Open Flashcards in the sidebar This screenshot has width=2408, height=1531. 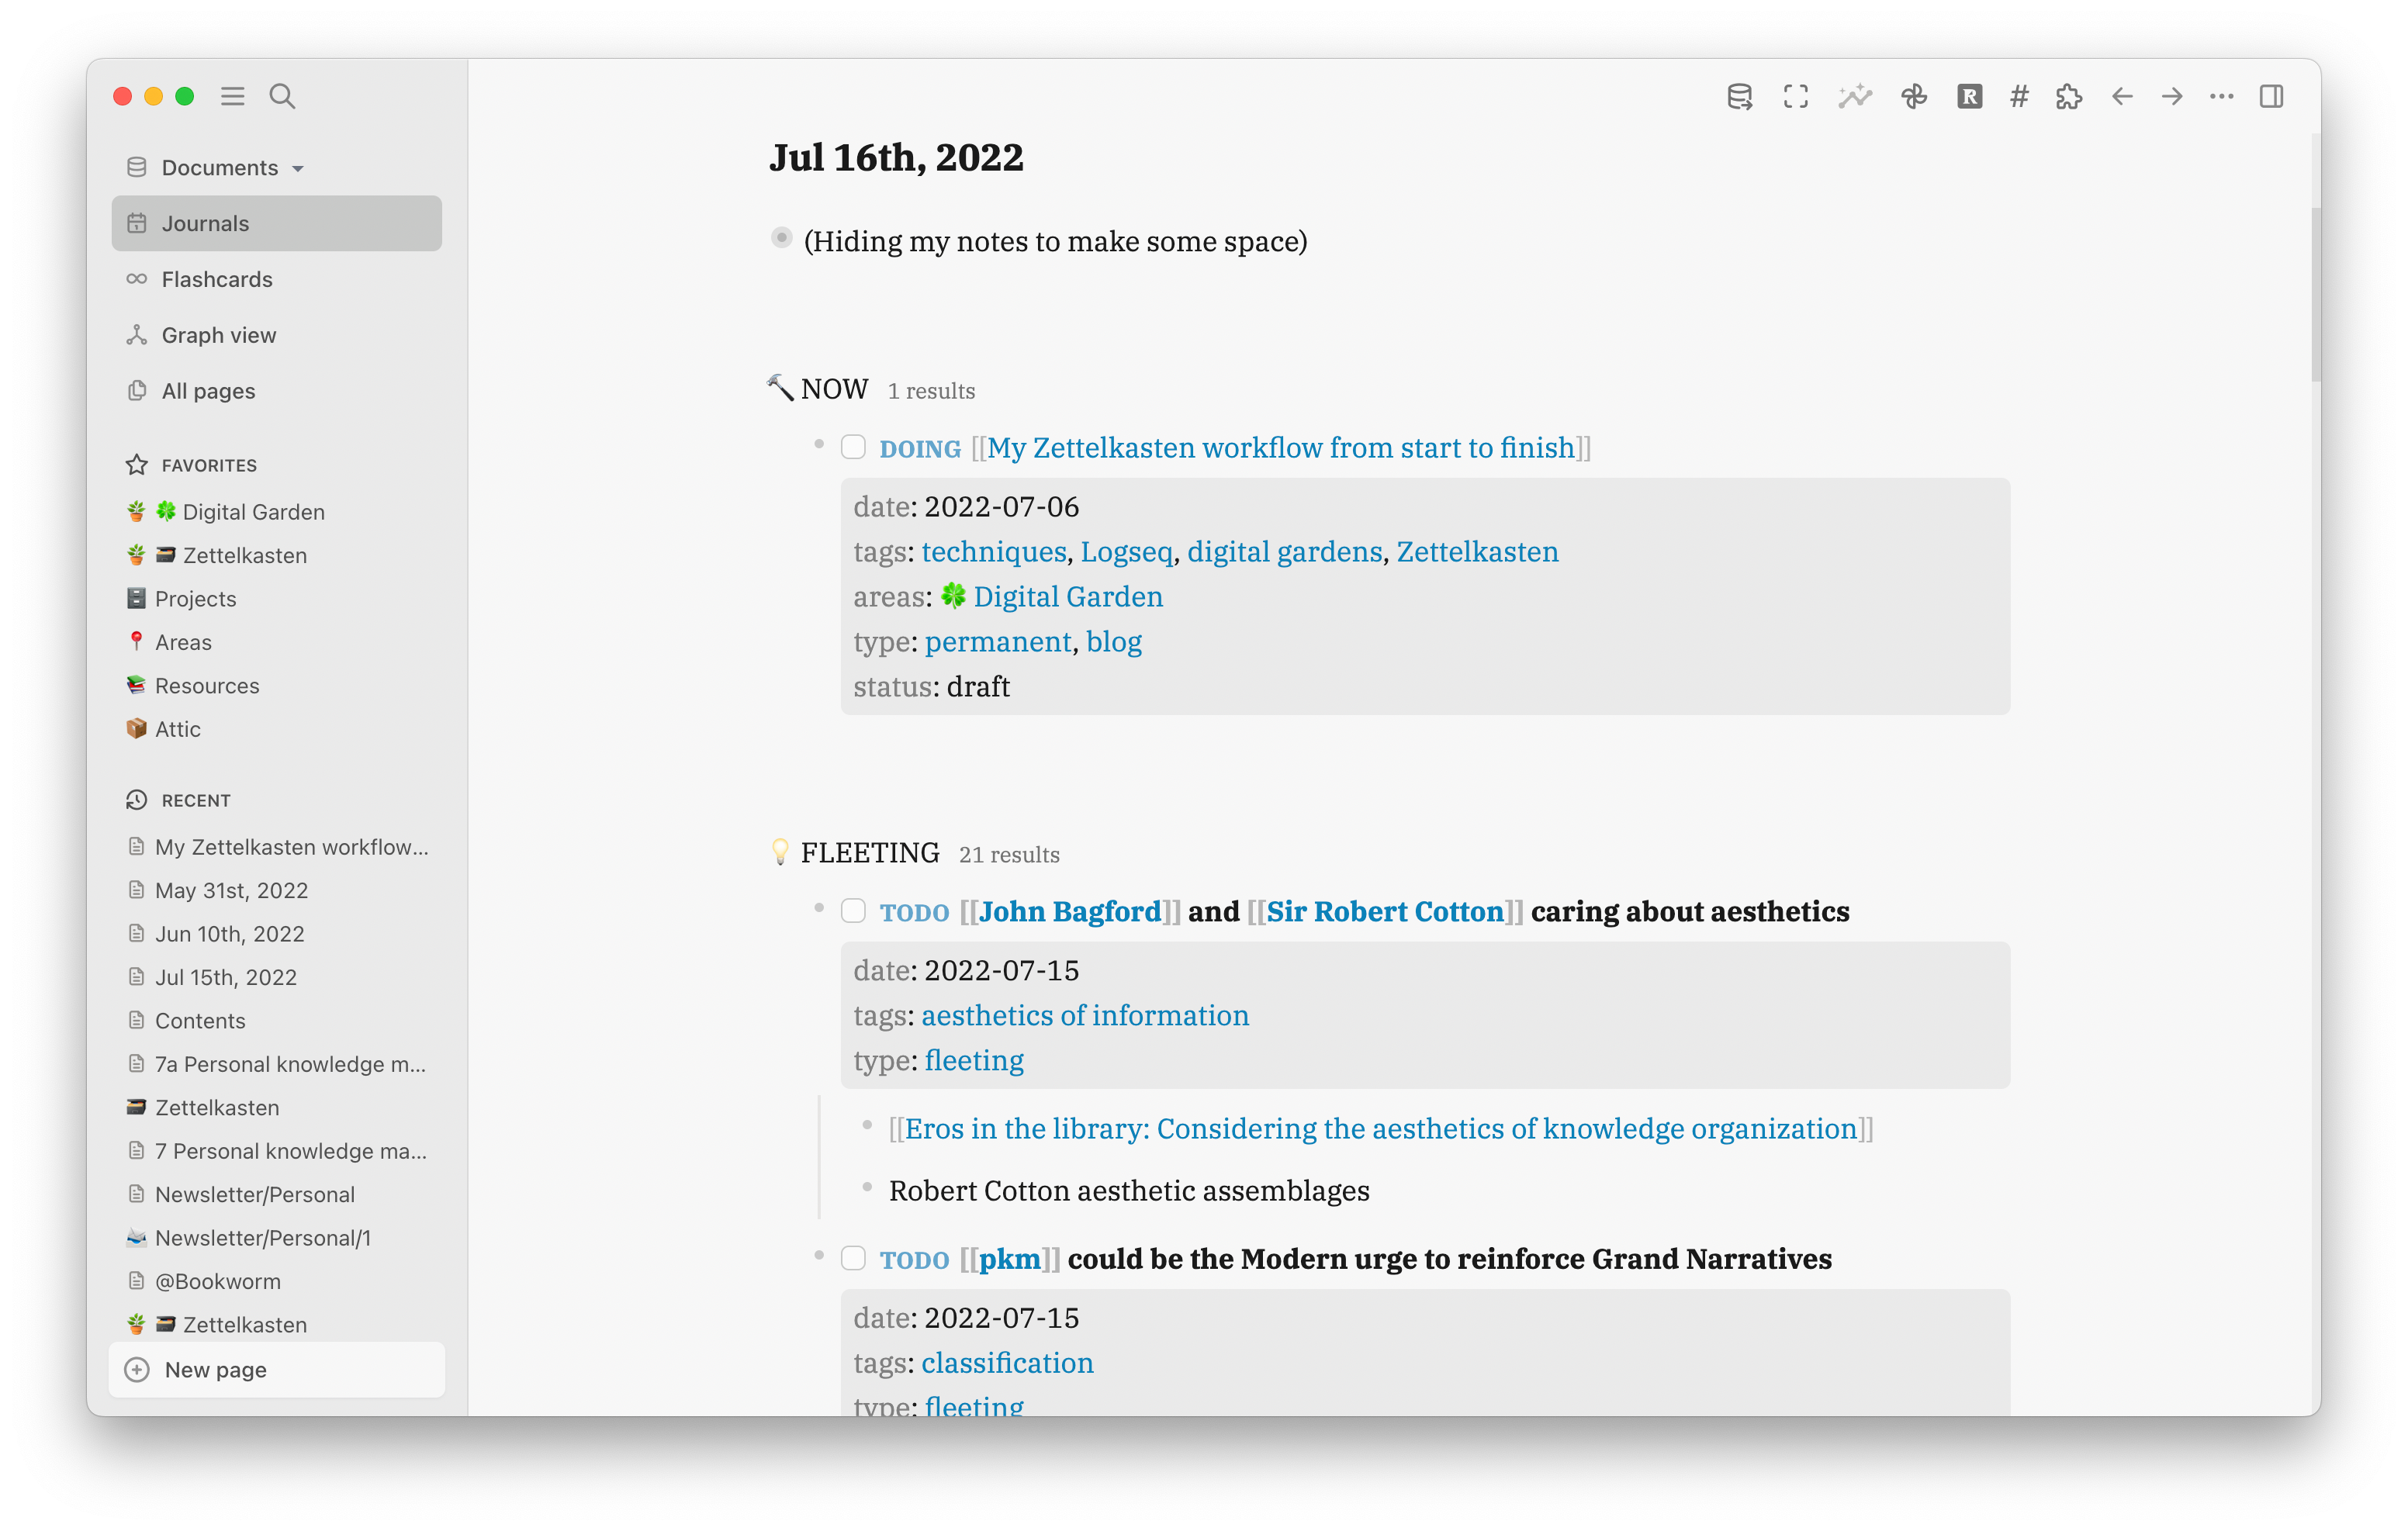point(217,279)
